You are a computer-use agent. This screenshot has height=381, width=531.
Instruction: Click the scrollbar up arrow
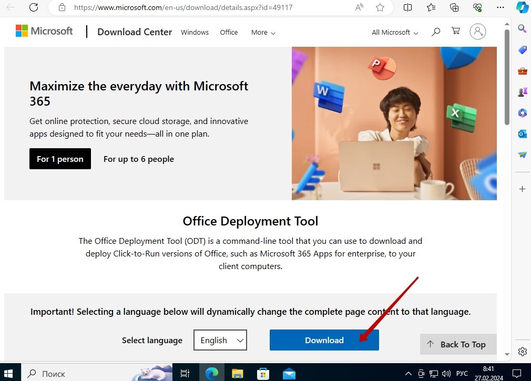(x=507, y=24)
